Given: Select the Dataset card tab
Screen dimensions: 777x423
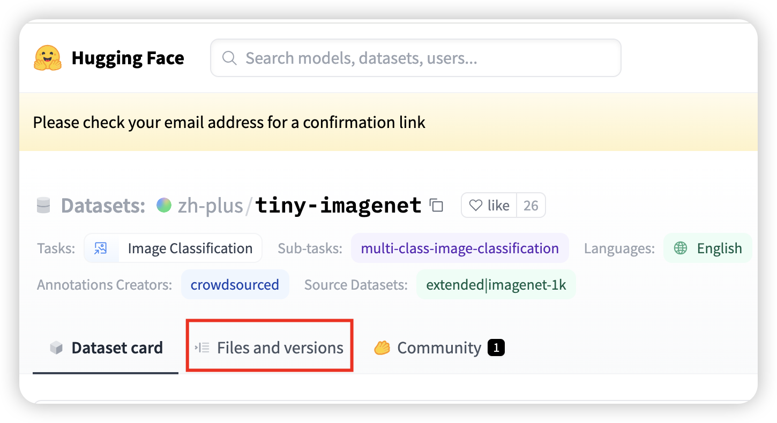Looking at the screenshot, I should (x=106, y=347).
